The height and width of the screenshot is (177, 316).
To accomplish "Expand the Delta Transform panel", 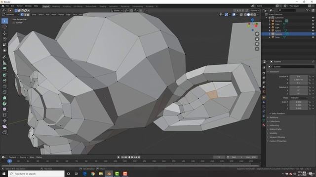I will click(277, 114).
